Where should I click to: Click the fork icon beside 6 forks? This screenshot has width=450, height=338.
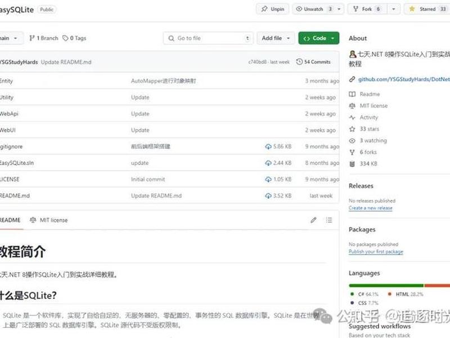[x=352, y=152]
